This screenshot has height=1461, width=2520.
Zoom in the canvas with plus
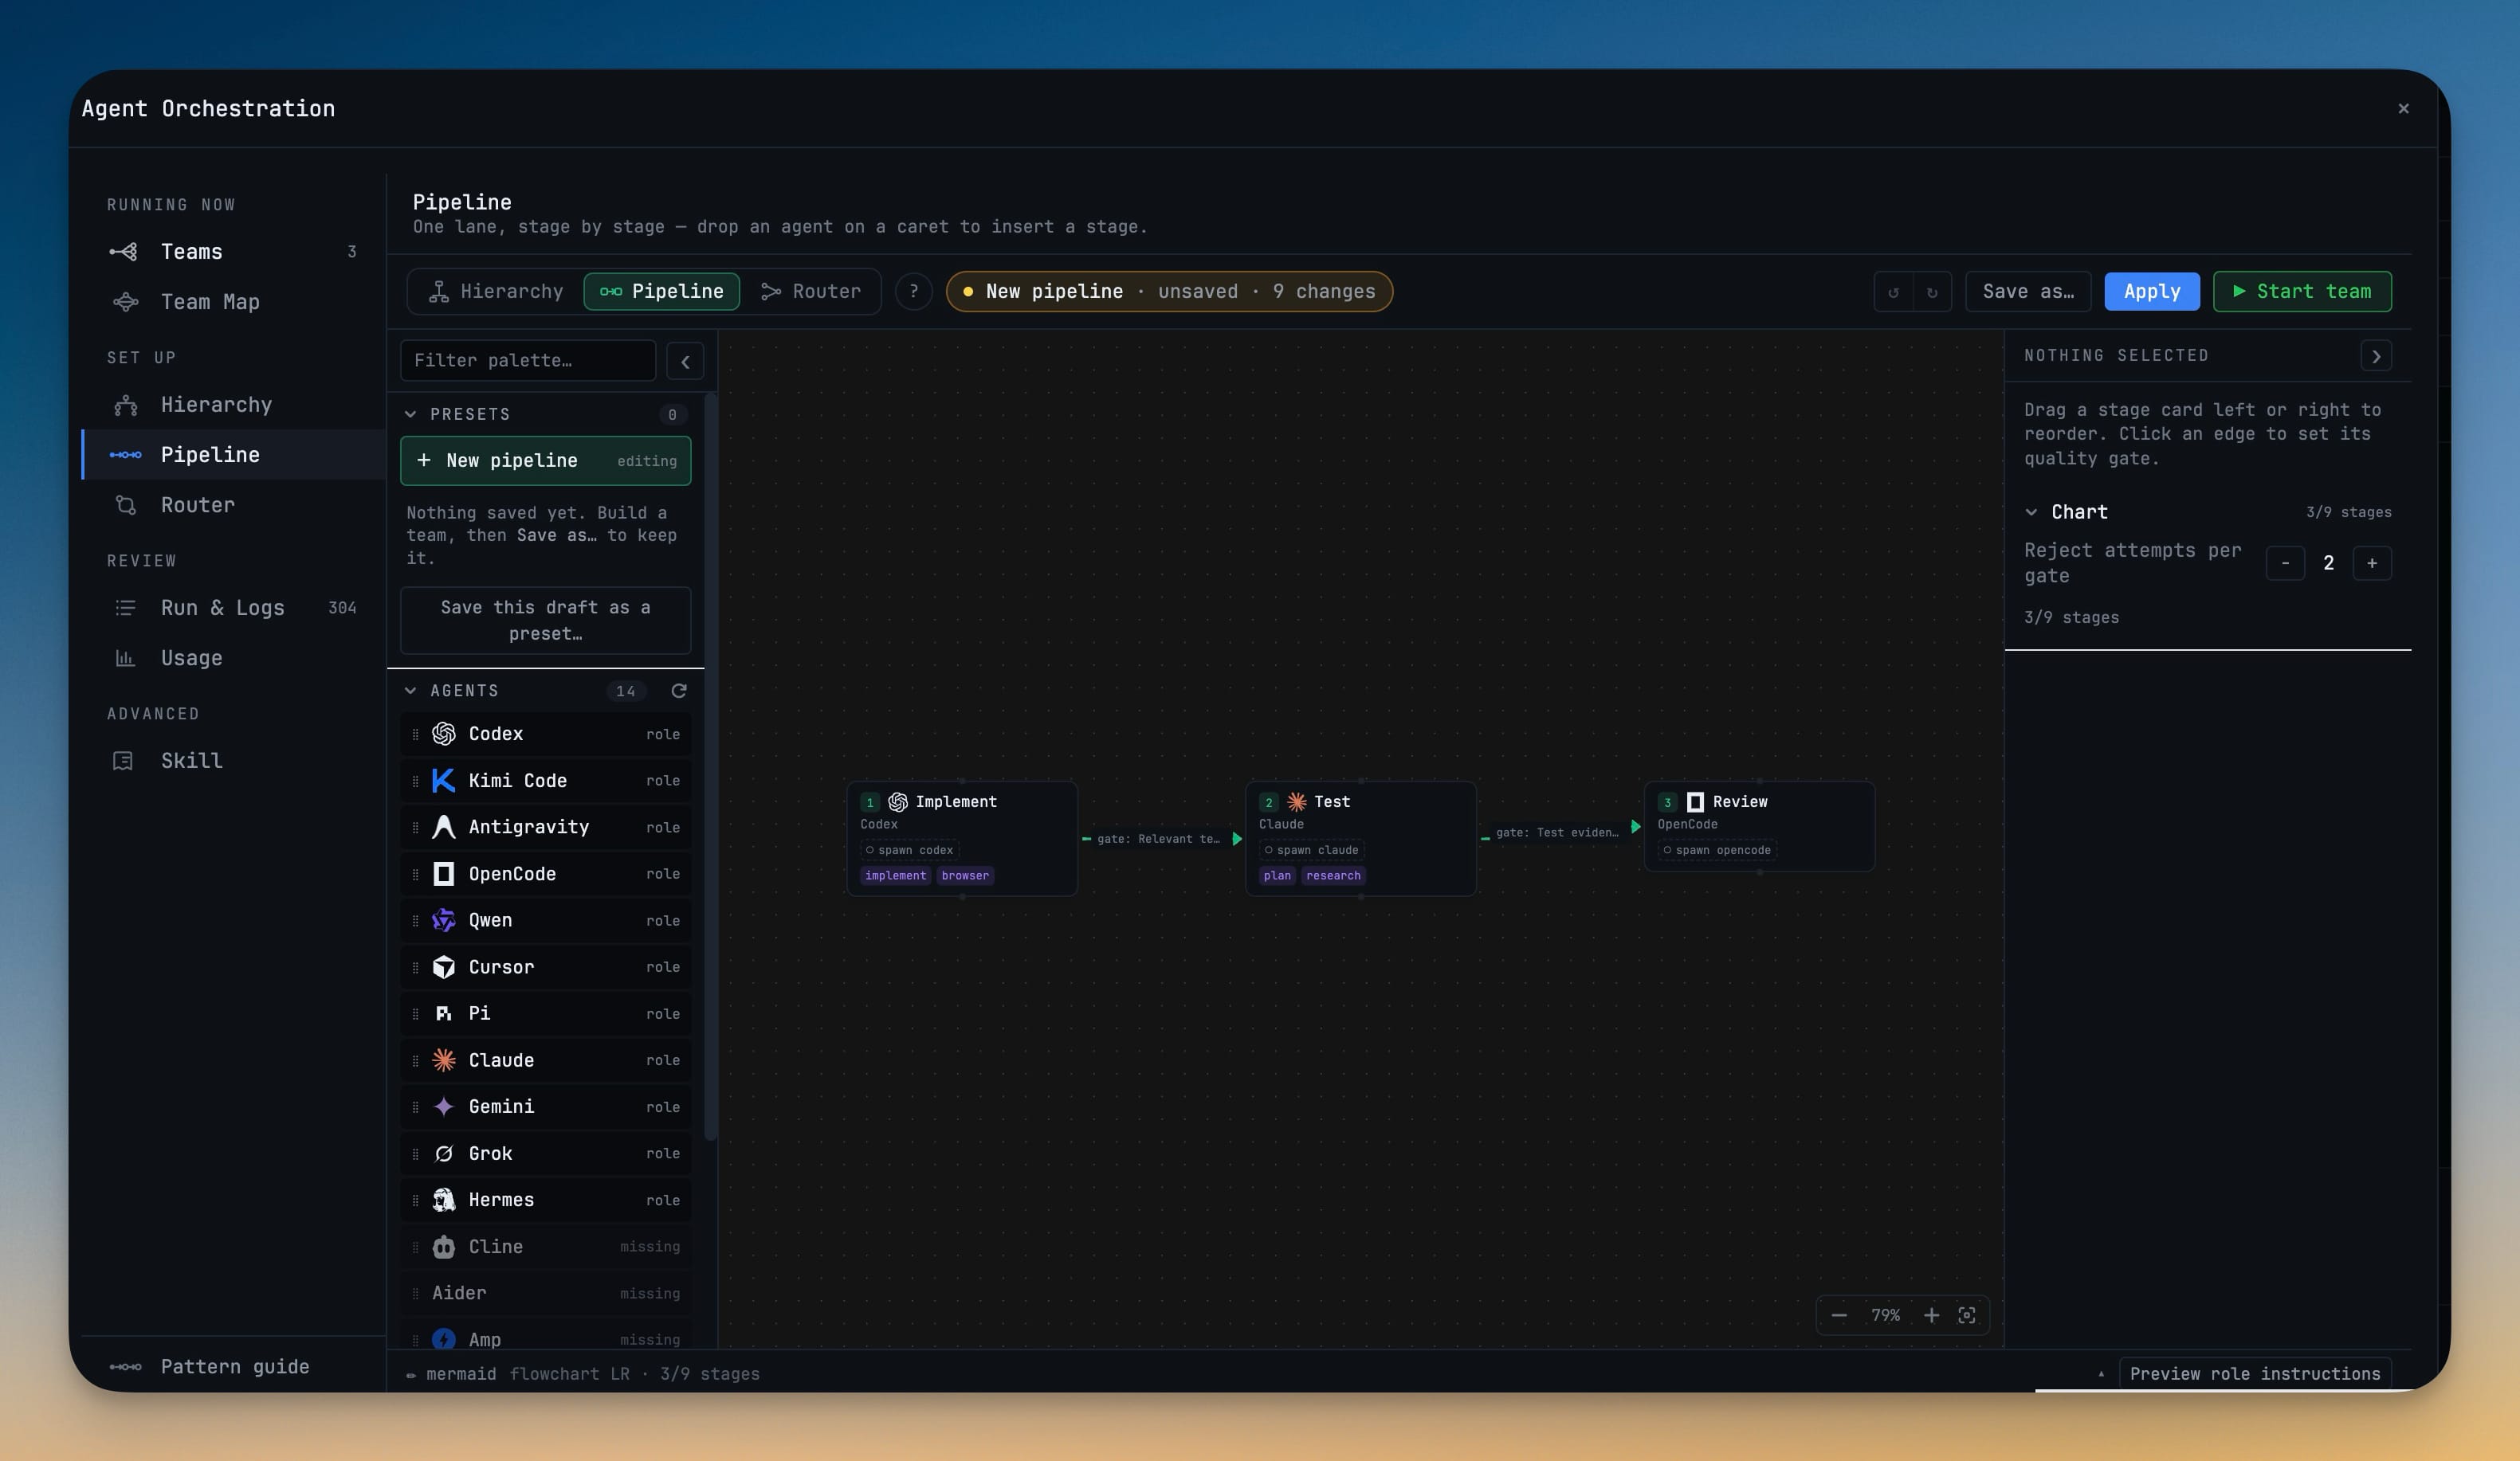pos(1932,1315)
